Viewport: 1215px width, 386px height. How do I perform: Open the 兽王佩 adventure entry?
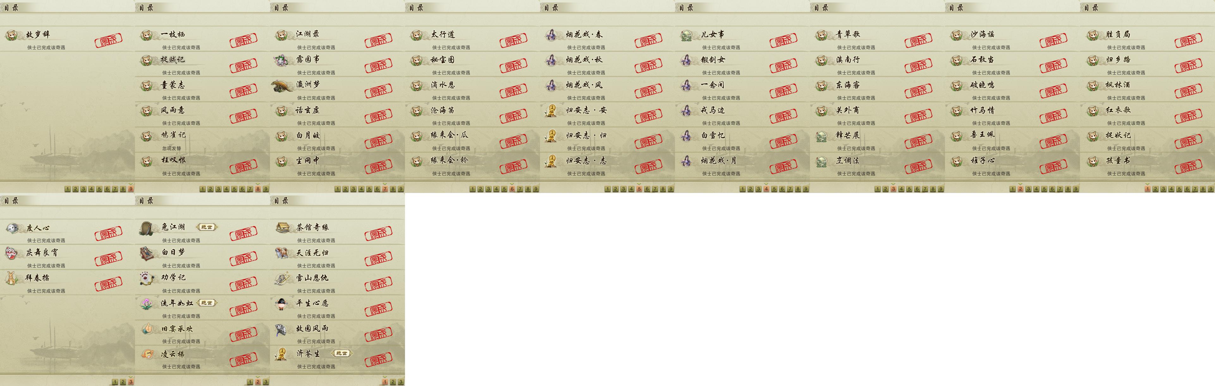pyautogui.click(x=1012, y=140)
